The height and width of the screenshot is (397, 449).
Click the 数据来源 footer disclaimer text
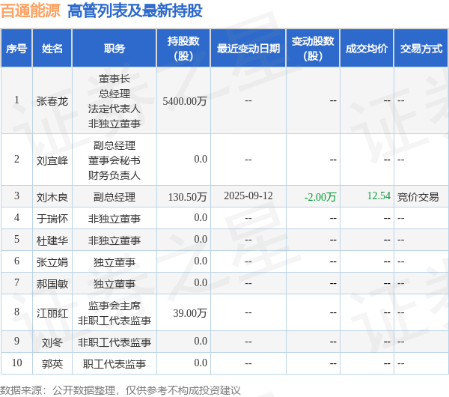(120, 390)
